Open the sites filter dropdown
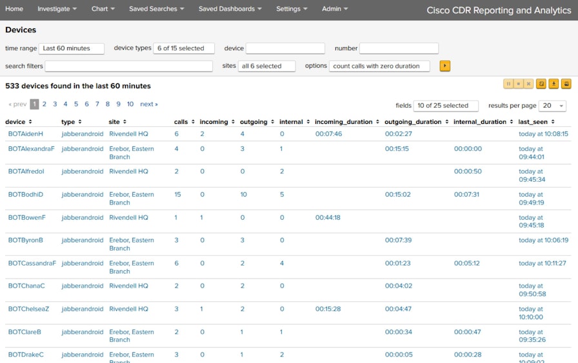This screenshot has height=363, width=578. (x=267, y=66)
